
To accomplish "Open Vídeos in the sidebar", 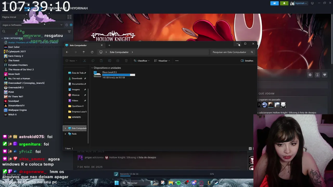I will pos(77,101).
